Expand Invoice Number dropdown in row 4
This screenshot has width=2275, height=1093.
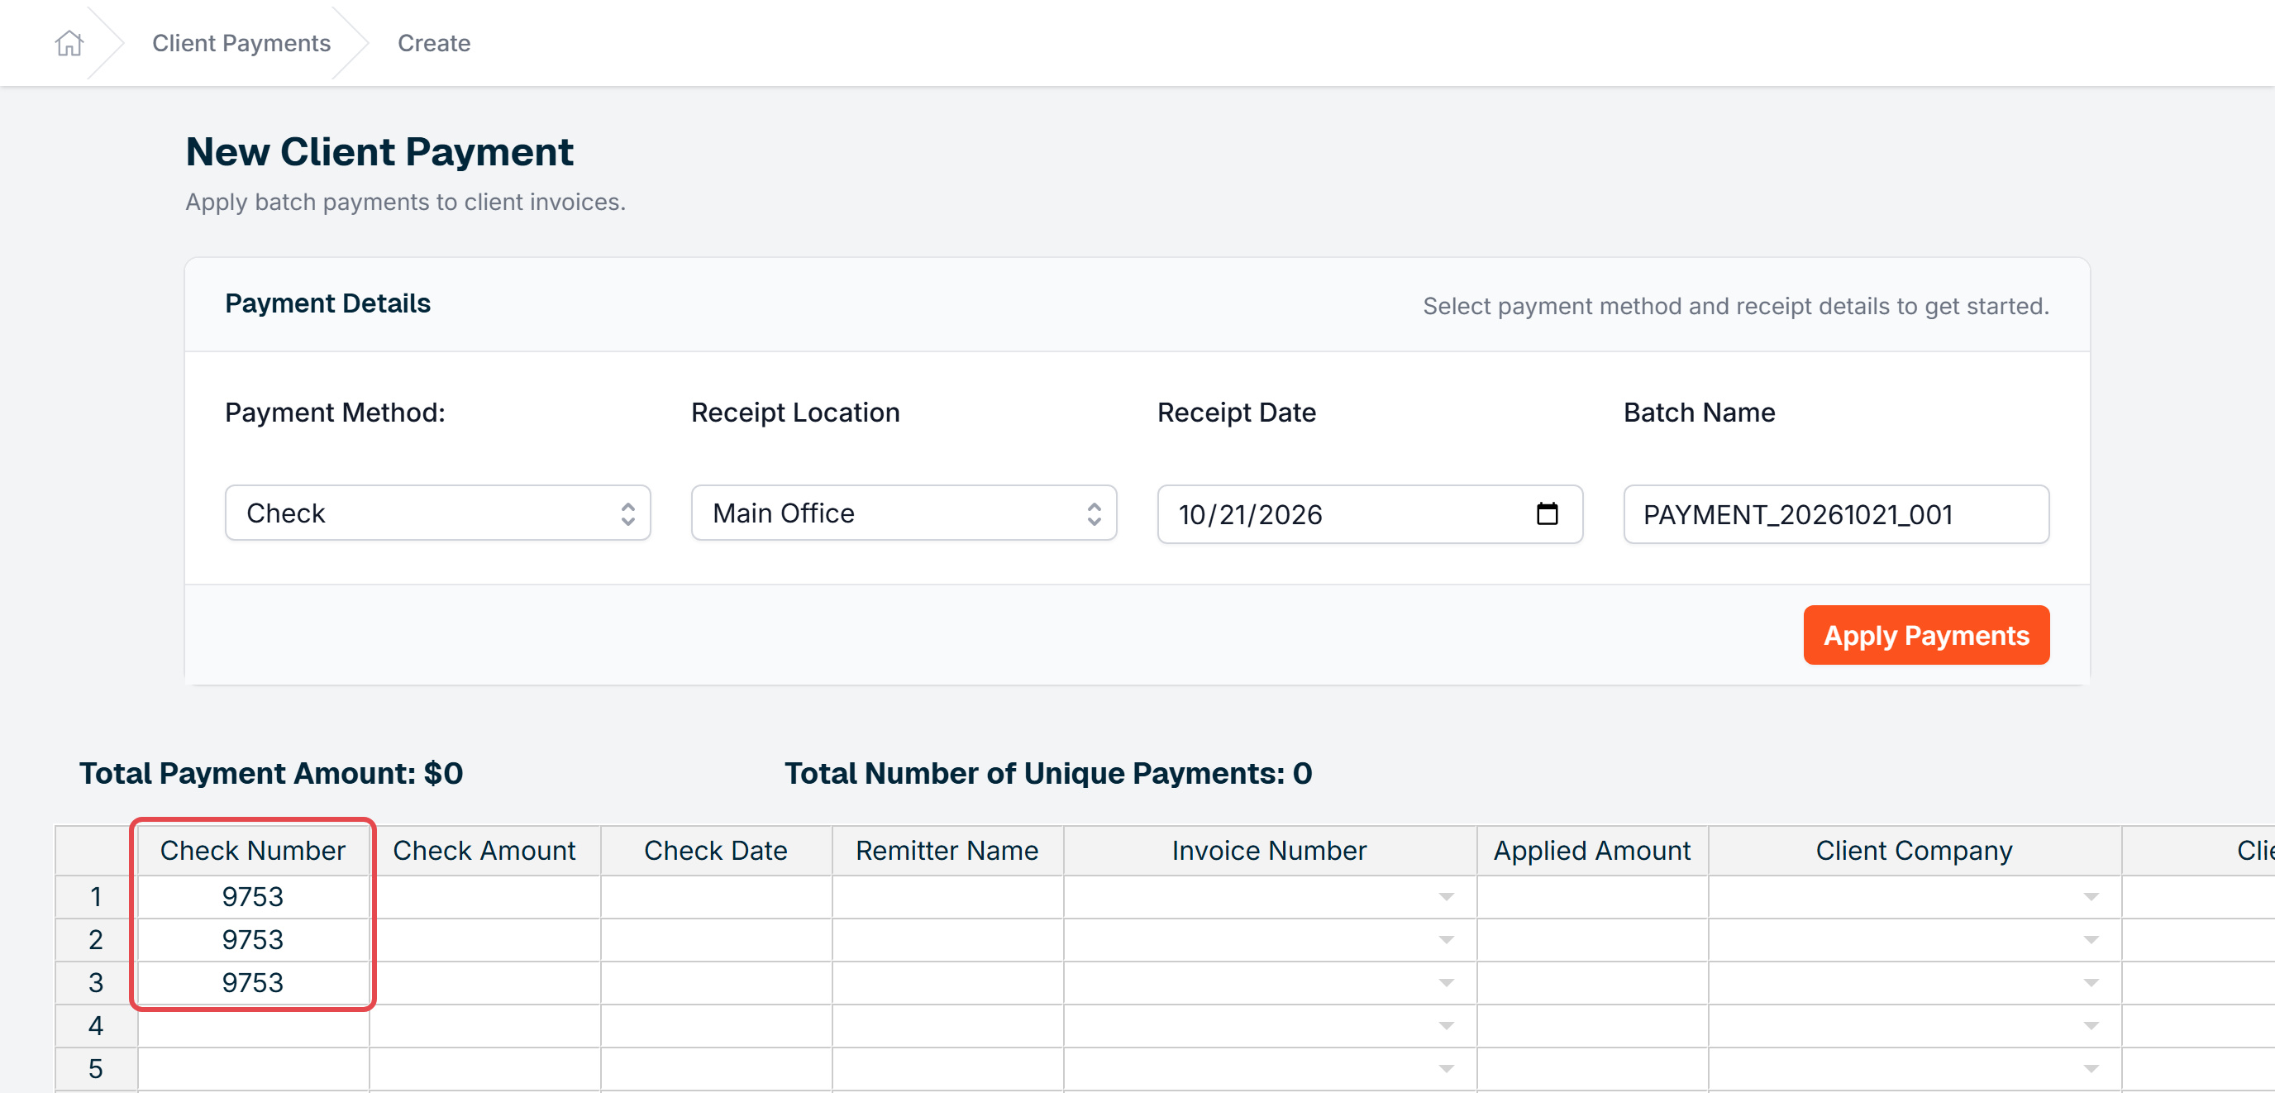(1446, 1026)
